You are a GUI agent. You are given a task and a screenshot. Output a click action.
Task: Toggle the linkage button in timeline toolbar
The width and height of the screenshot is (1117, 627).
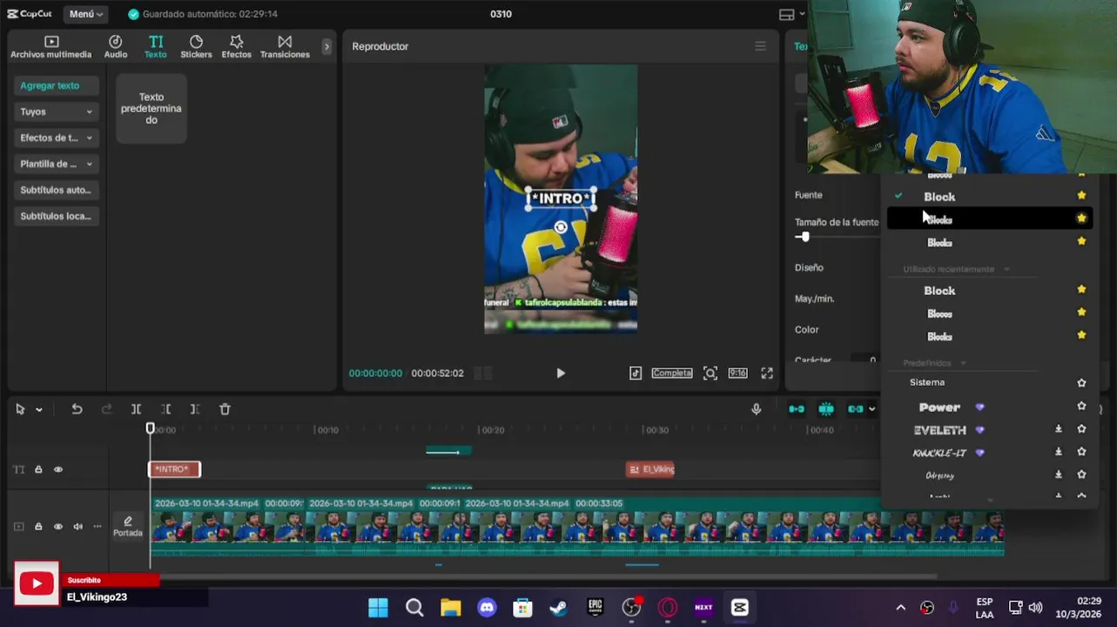click(x=856, y=409)
